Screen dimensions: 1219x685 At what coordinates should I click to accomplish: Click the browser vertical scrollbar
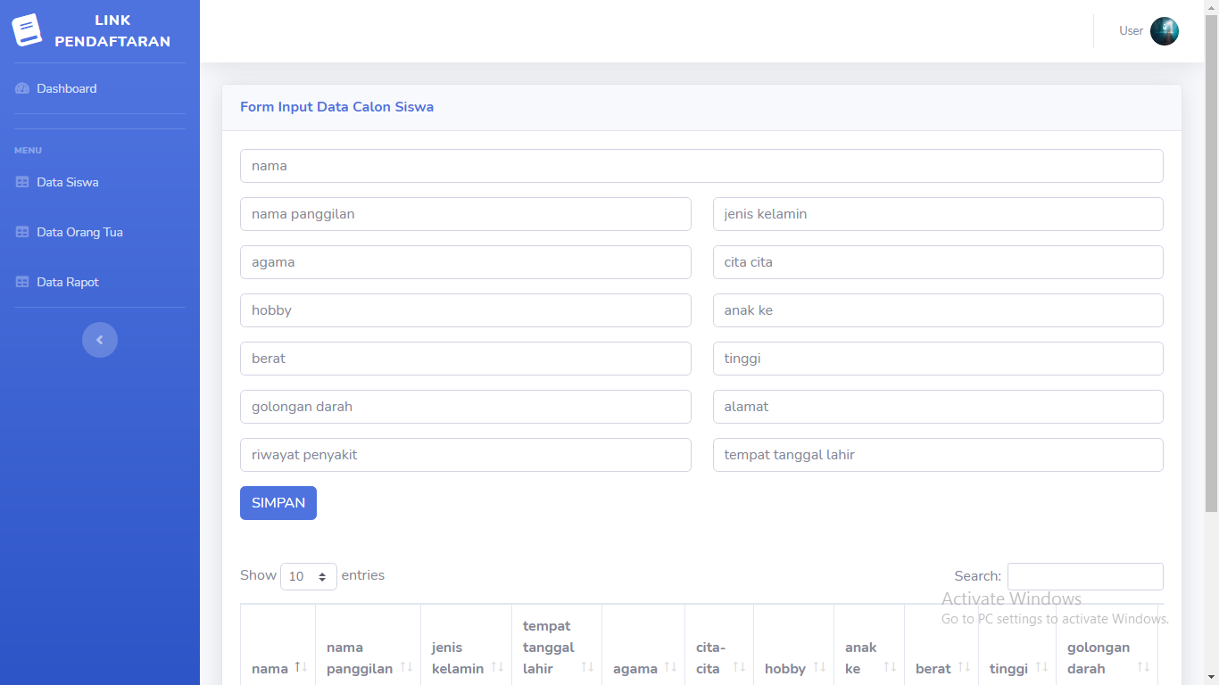(1211, 259)
